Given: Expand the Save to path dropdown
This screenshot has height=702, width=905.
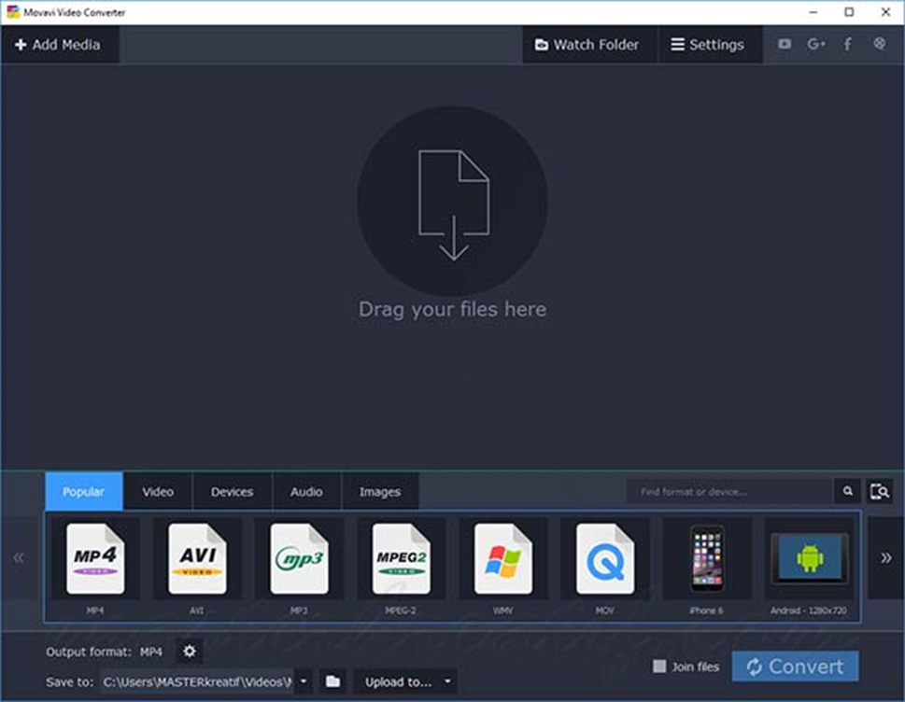Looking at the screenshot, I should [x=304, y=681].
